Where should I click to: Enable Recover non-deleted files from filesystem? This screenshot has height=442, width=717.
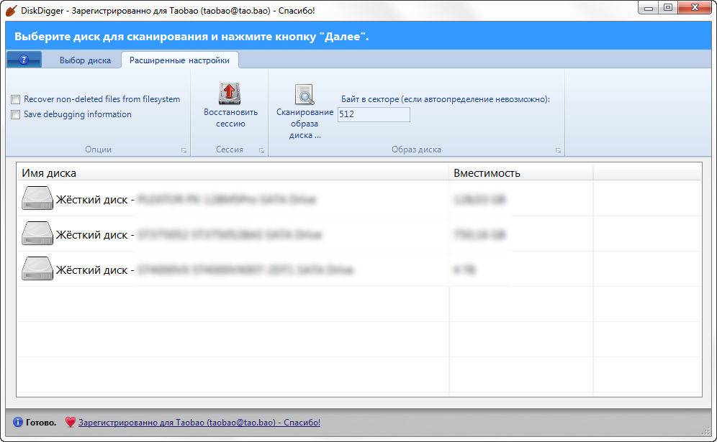16,99
